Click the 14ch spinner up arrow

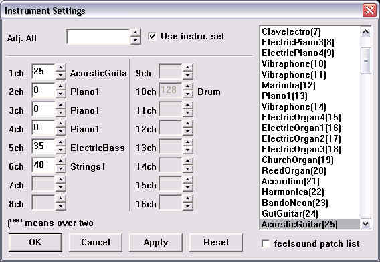coord(188,161)
